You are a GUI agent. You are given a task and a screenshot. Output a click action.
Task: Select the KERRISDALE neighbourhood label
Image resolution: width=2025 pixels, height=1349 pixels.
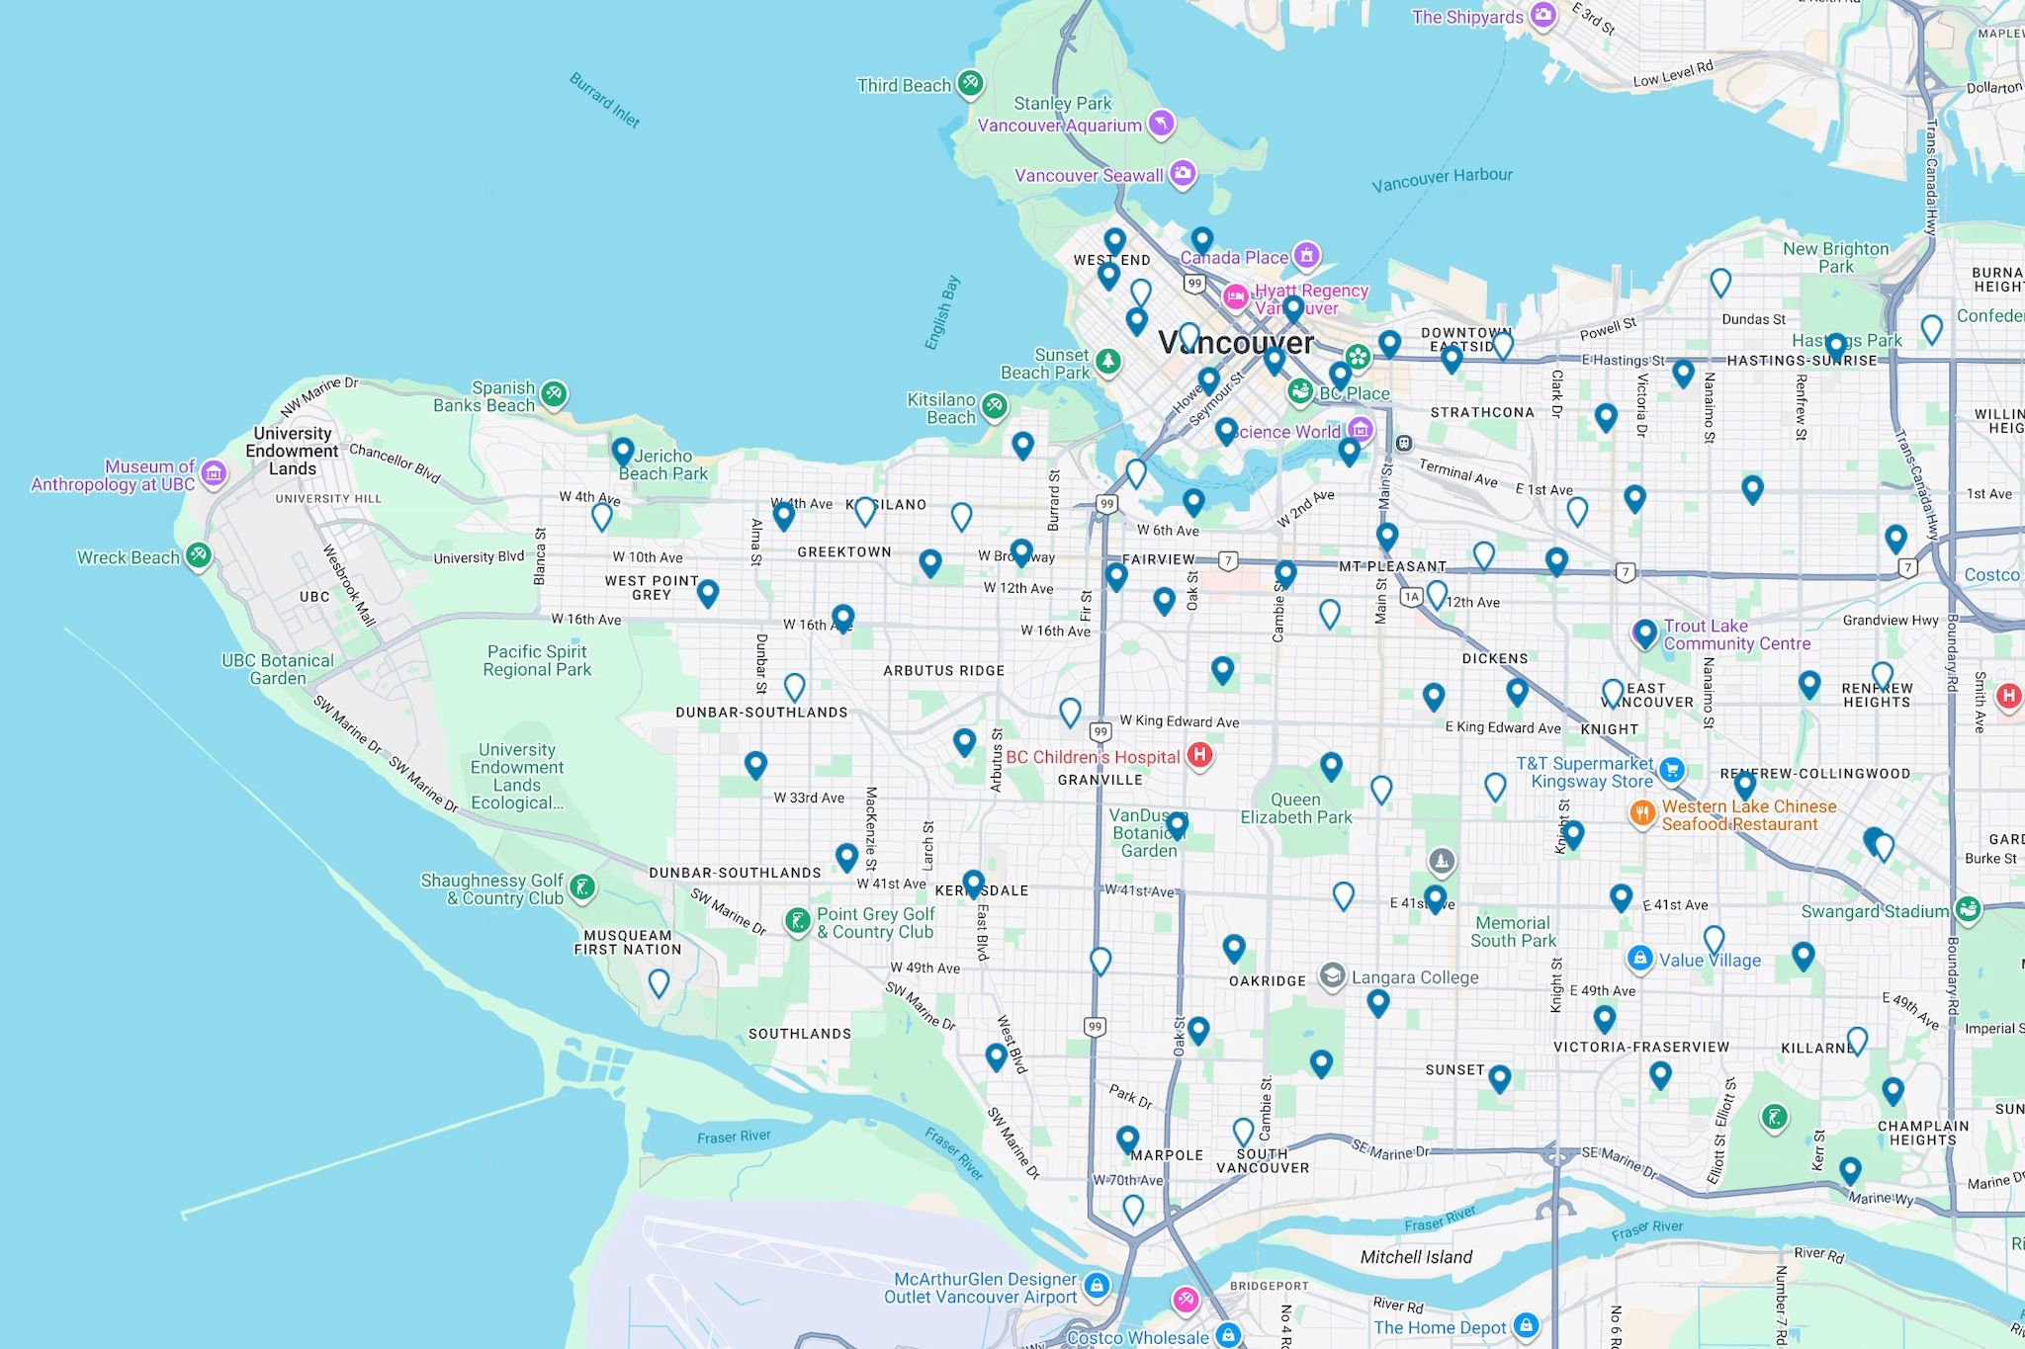(x=982, y=890)
